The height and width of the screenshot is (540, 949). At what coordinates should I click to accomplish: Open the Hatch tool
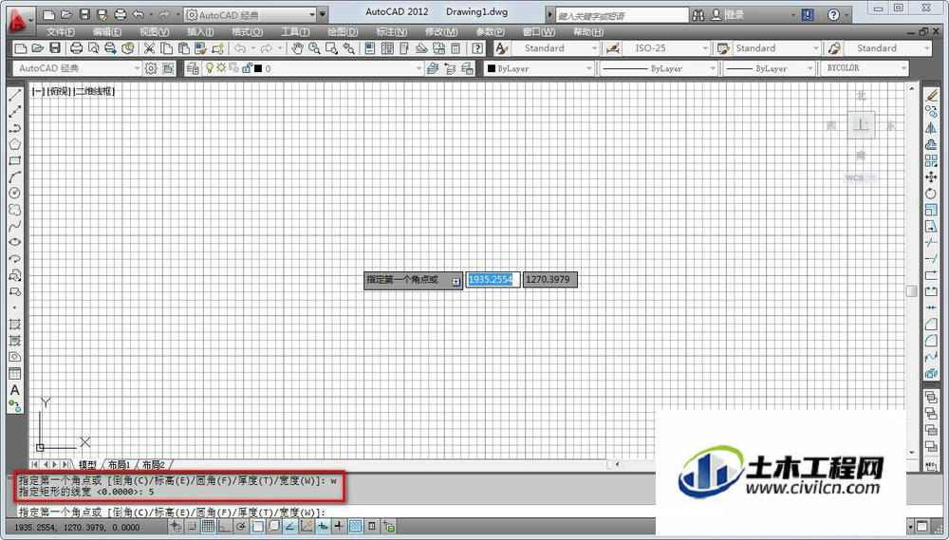pyautogui.click(x=15, y=325)
